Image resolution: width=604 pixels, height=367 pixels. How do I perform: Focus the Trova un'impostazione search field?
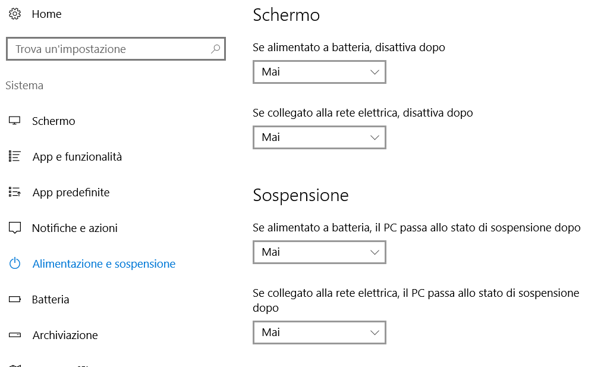pos(115,49)
